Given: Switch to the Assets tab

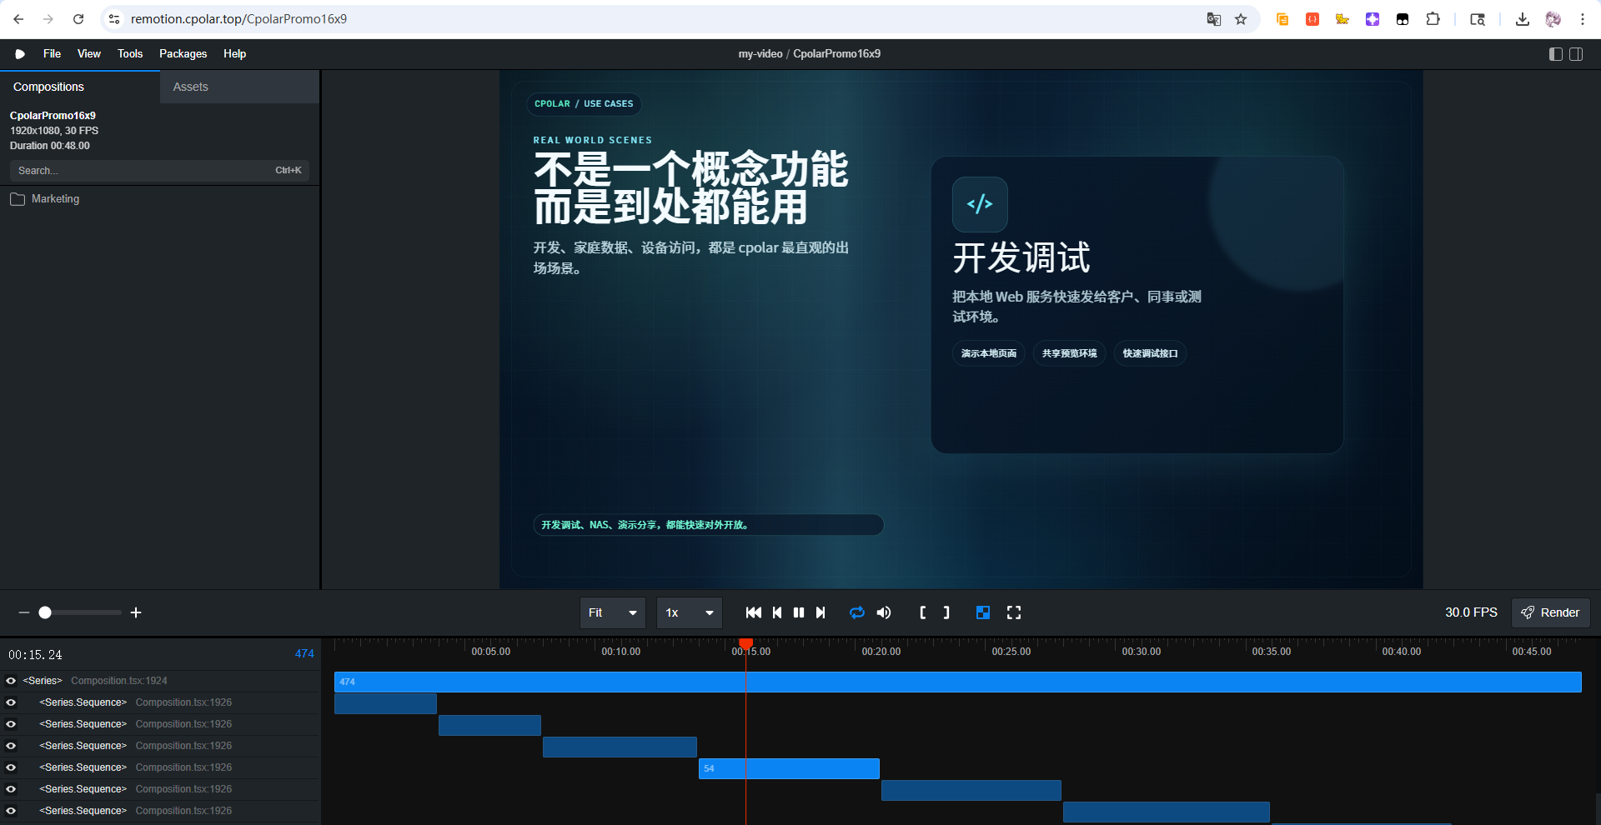Looking at the screenshot, I should click(191, 87).
